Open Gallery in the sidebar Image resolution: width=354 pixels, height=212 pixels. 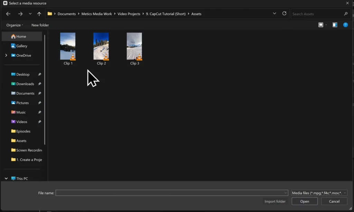pyautogui.click(x=22, y=46)
